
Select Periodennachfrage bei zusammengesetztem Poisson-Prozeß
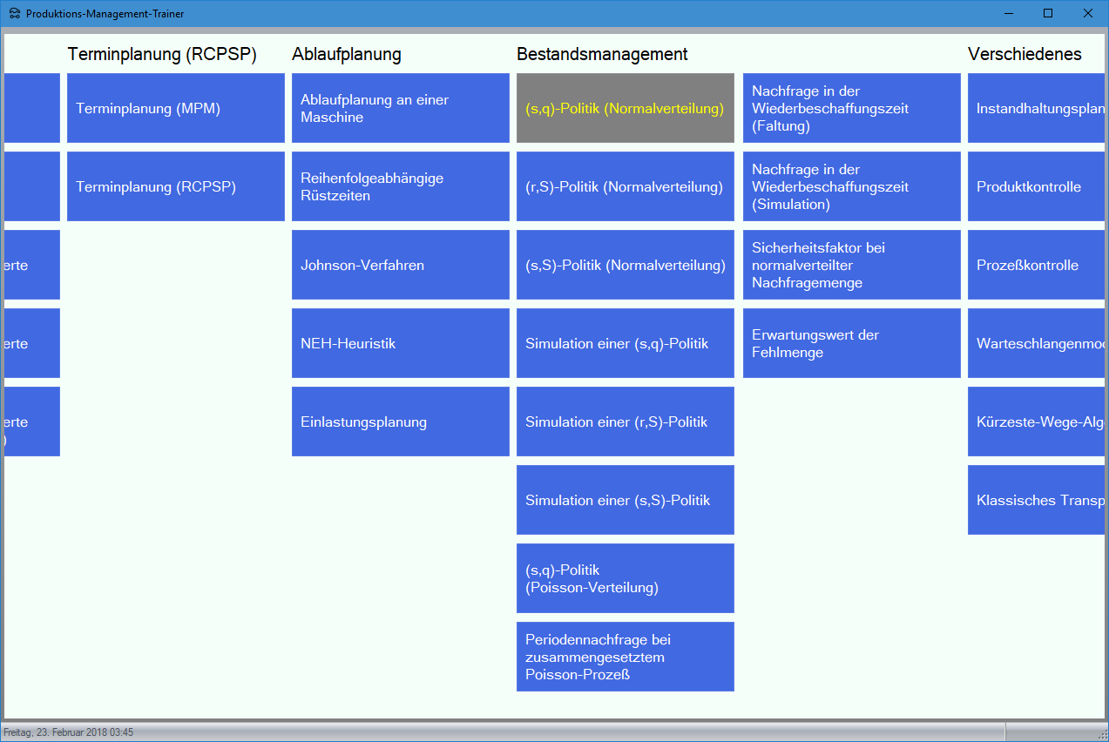click(625, 657)
